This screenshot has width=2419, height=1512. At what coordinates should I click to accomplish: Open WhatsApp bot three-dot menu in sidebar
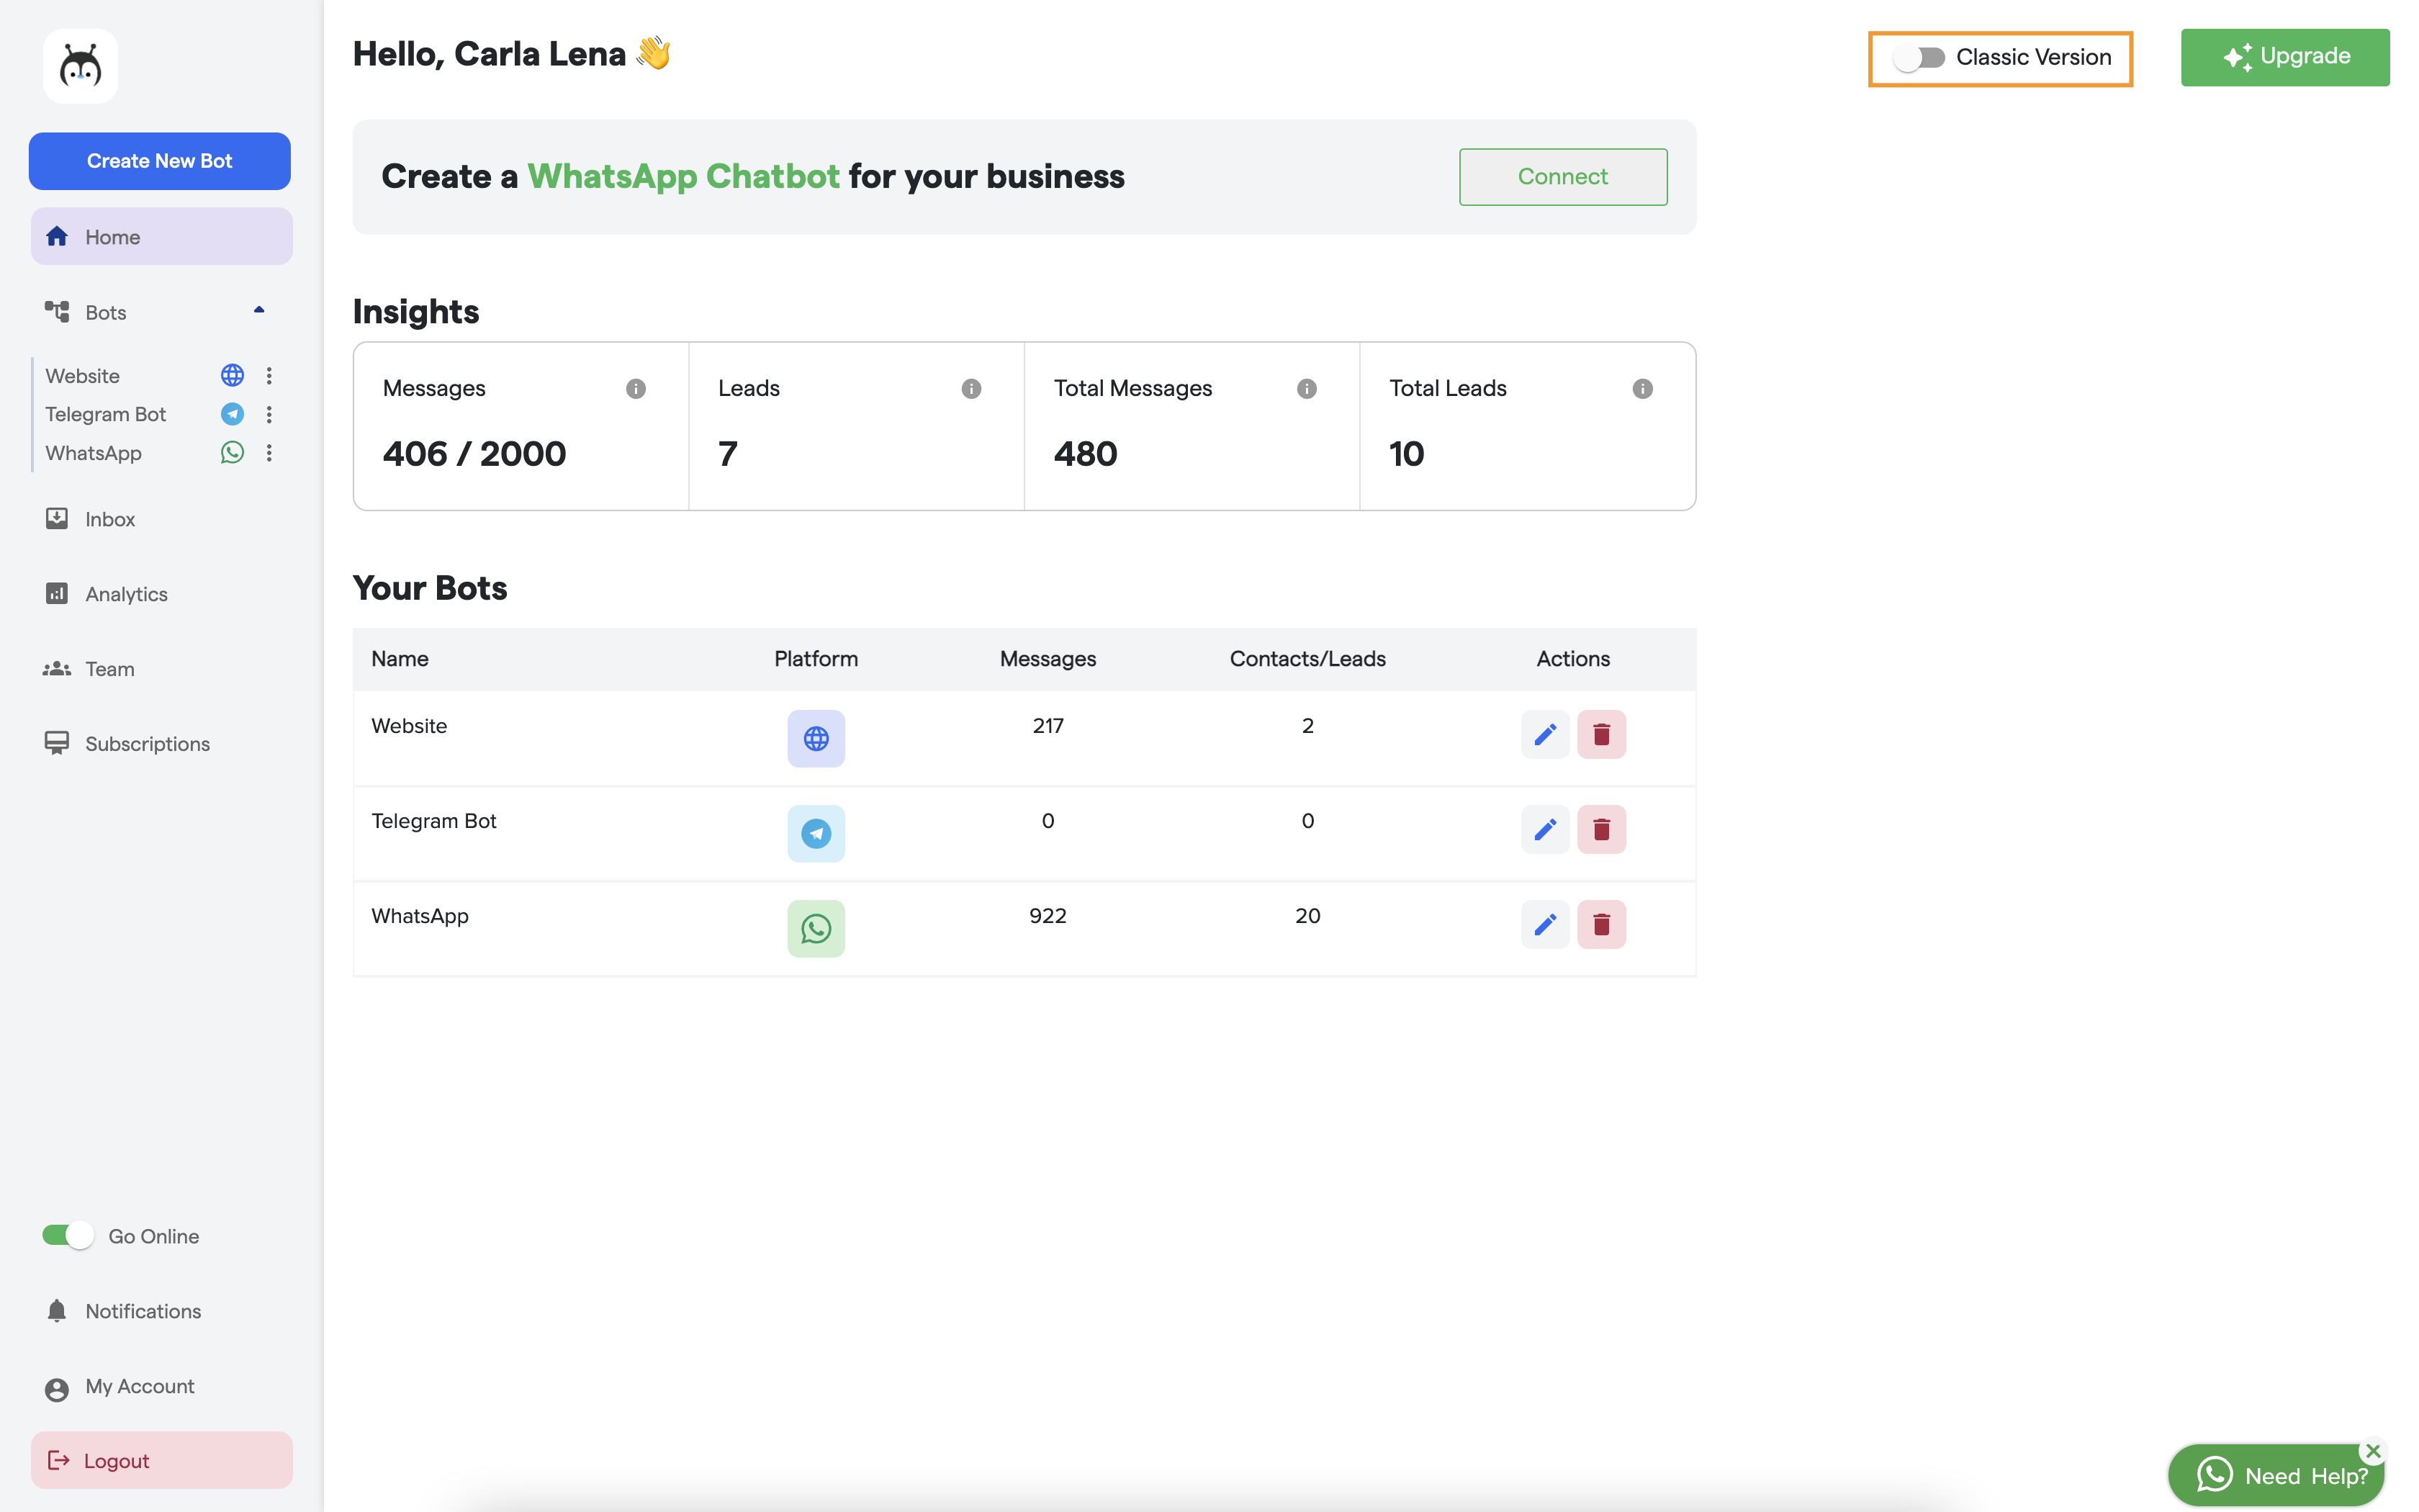[x=269, y=452]
